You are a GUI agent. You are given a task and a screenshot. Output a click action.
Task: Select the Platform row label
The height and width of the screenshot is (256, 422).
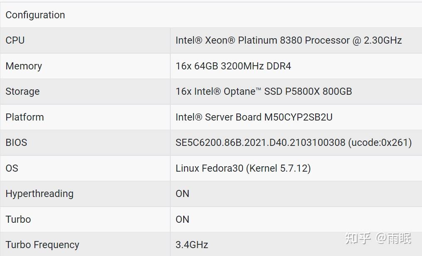click(x=25, y=117)
